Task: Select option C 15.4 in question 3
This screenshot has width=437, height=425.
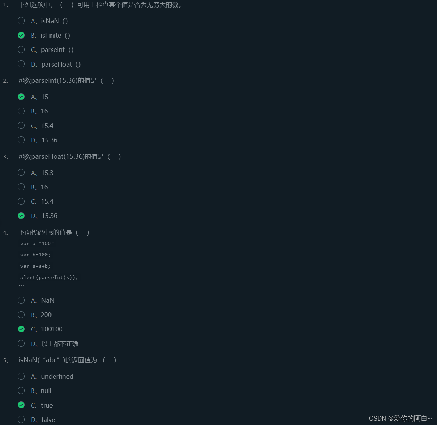Action: click(21, 201)
